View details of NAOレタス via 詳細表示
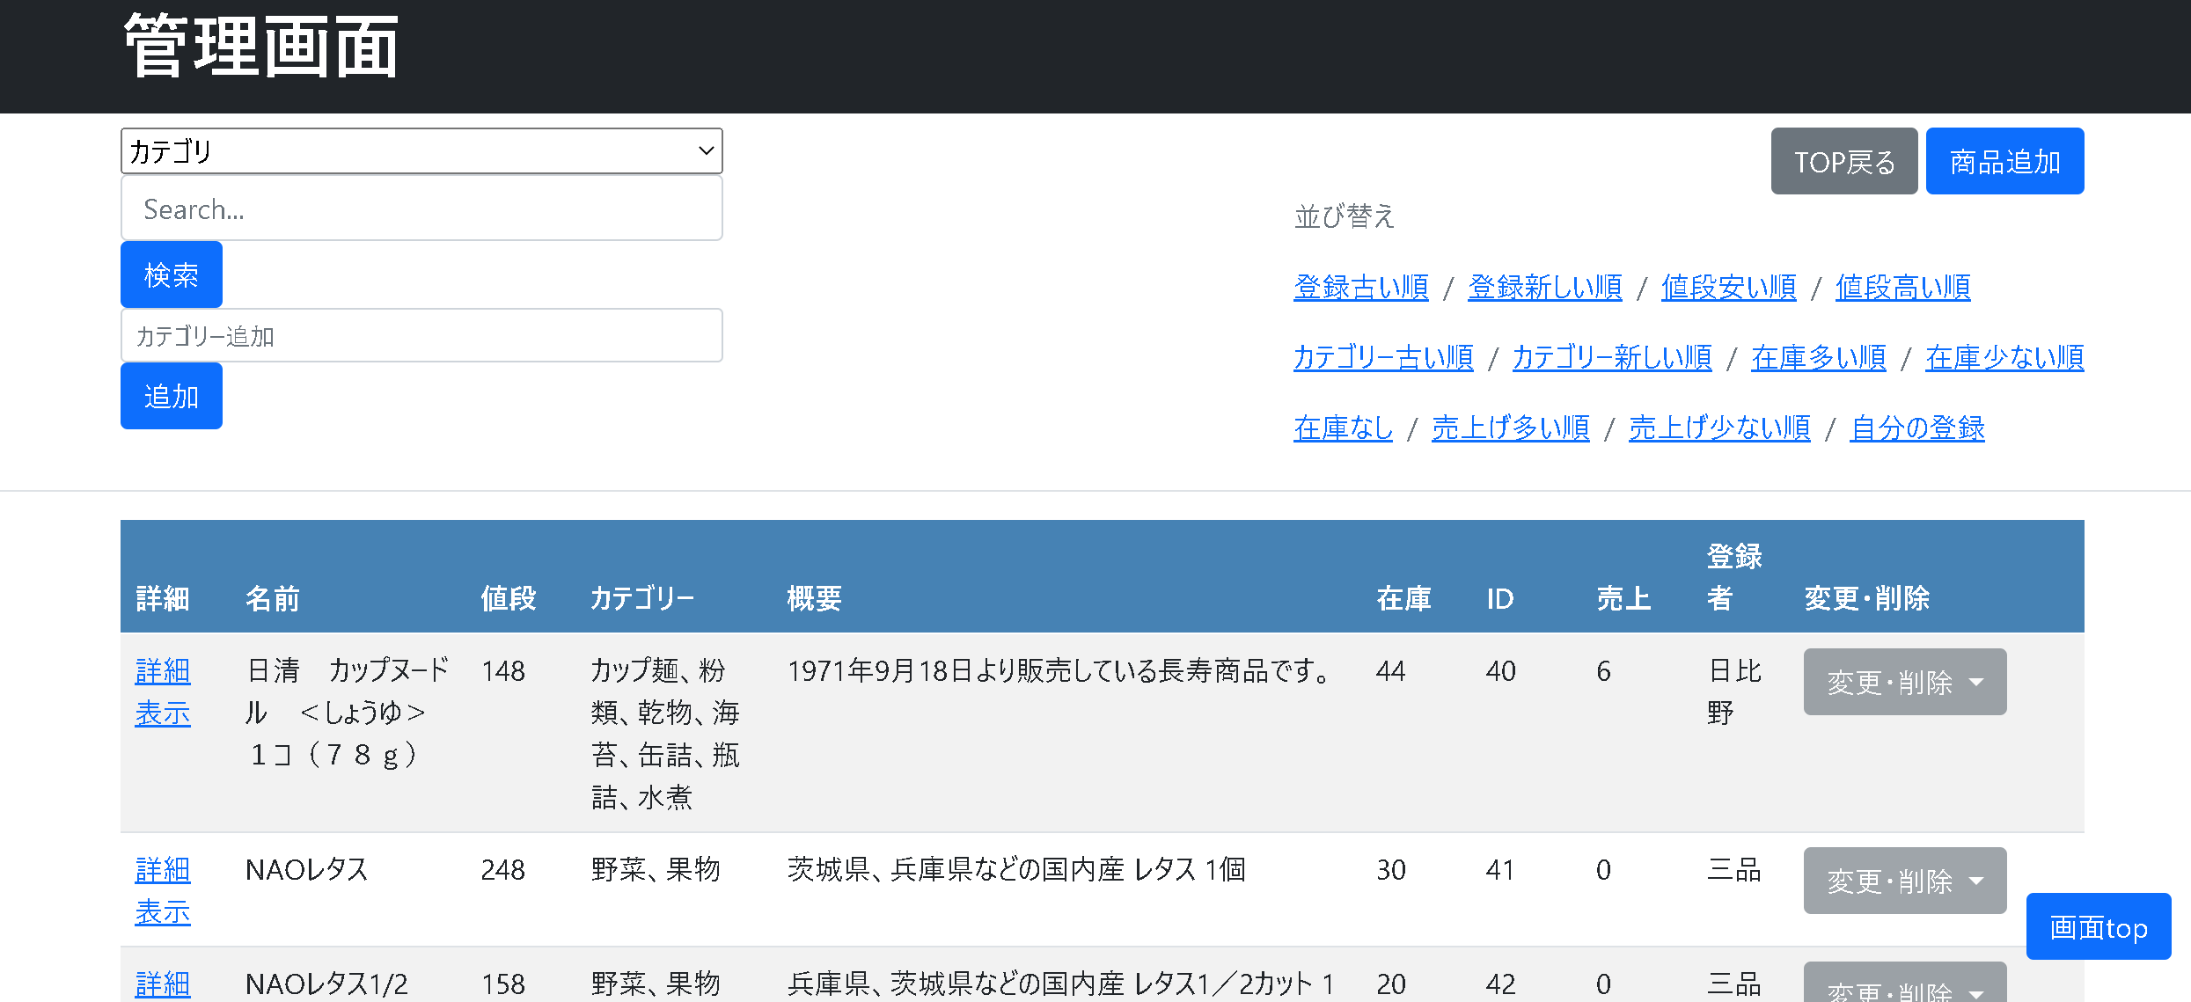The width and height of the screenshot is (2191, 1002). [162, 891]
